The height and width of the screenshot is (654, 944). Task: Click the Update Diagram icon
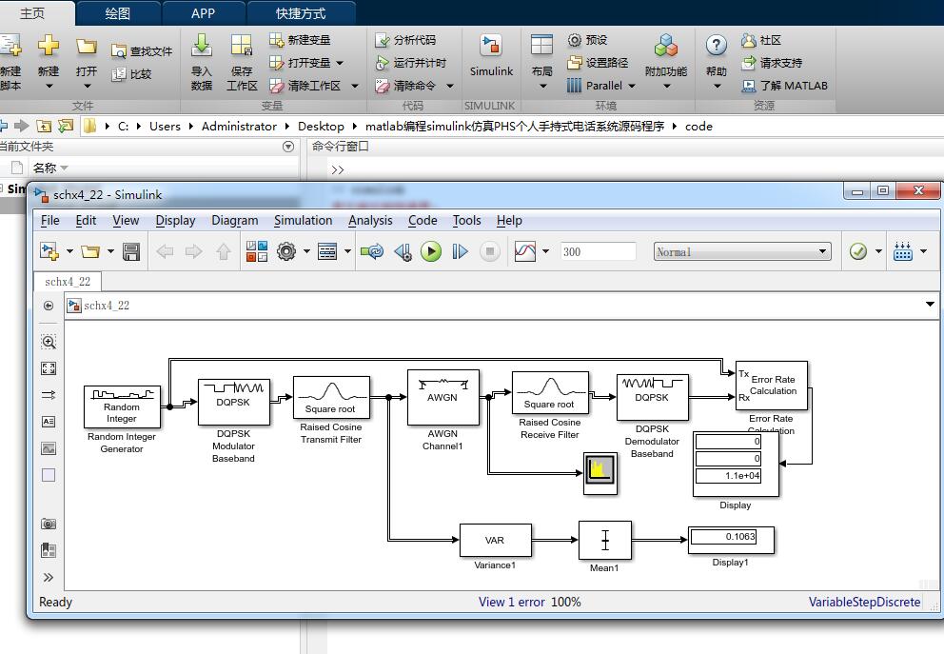pos(372,251)
